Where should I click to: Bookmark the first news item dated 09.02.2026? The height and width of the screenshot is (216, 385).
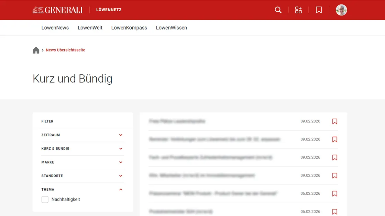tap(334, 121)
